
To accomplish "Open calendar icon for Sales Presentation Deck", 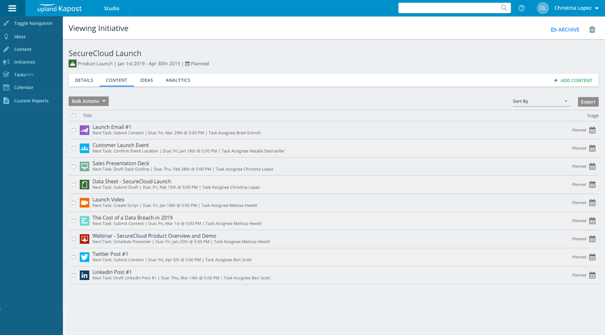I will pyautogui.click(x=592, y=166).
